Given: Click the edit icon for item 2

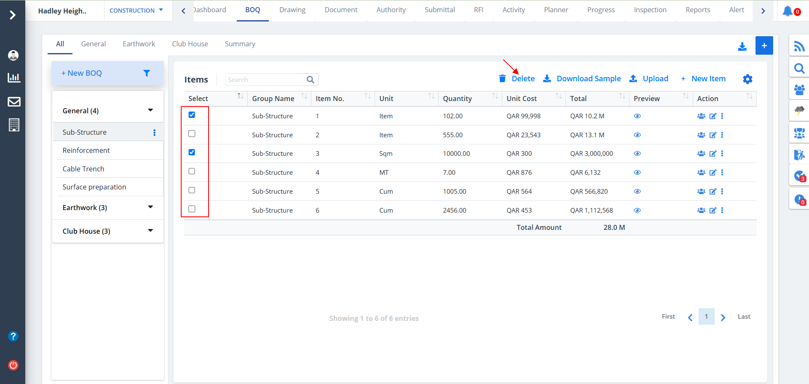Looking at the screenshot, I should 713,135.
